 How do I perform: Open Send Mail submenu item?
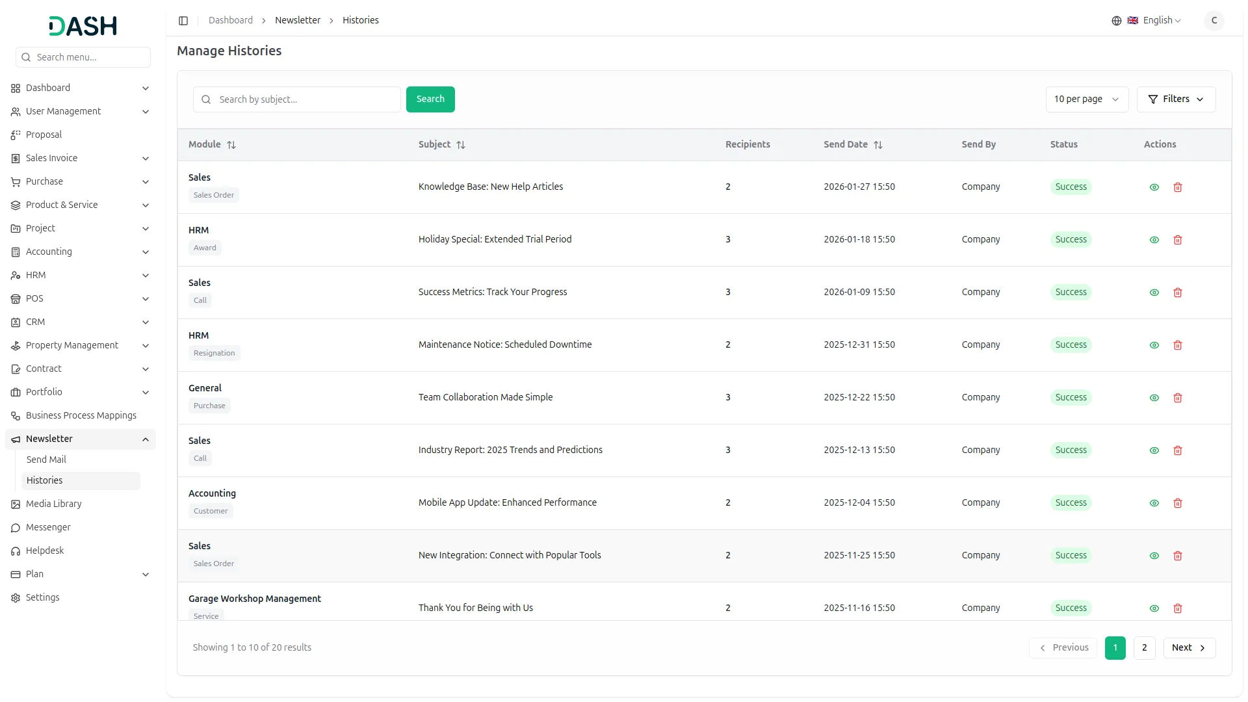pos(46,460)
